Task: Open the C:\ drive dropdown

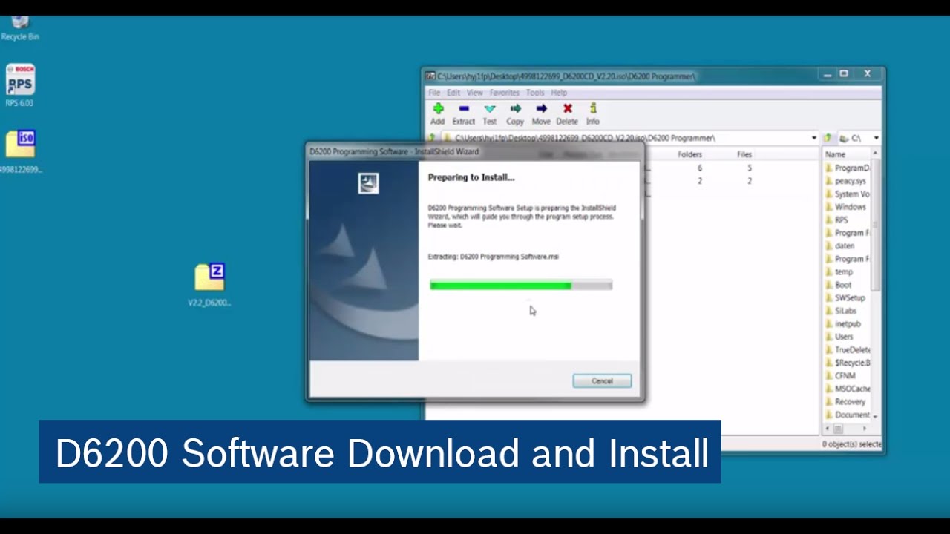Action: [876, 138]
